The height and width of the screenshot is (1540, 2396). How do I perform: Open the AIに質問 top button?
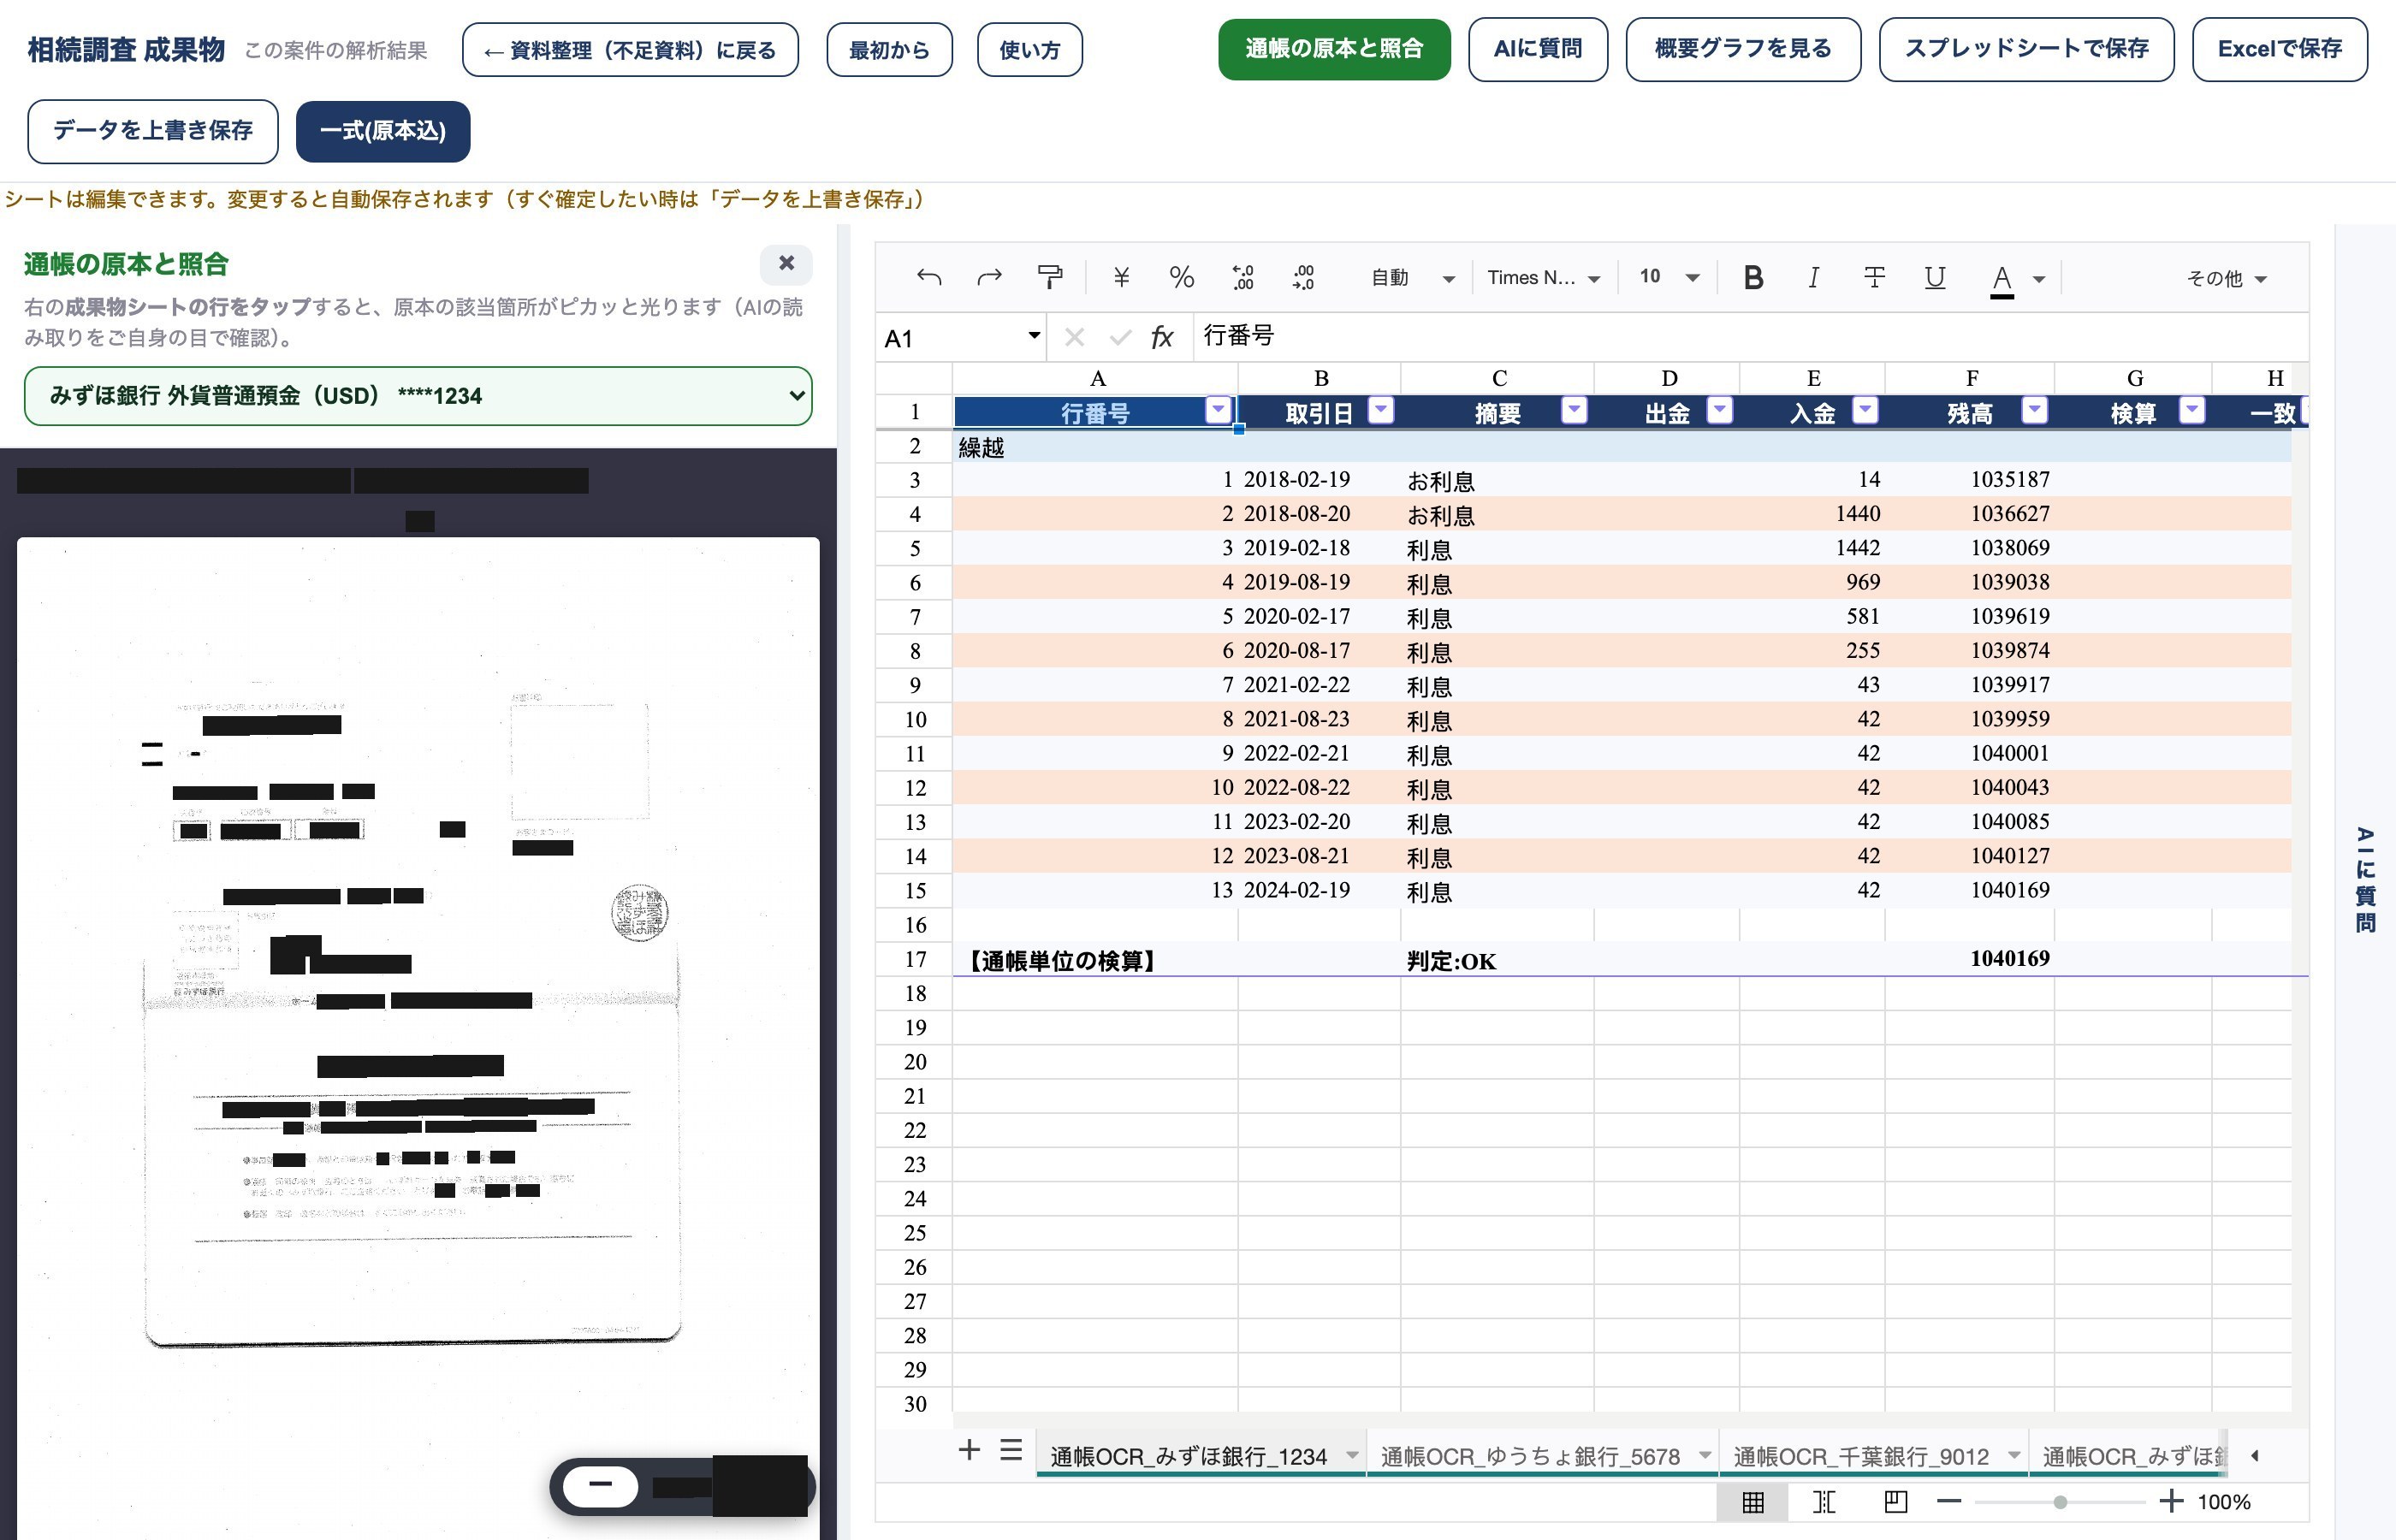[x=1537, y=49]
